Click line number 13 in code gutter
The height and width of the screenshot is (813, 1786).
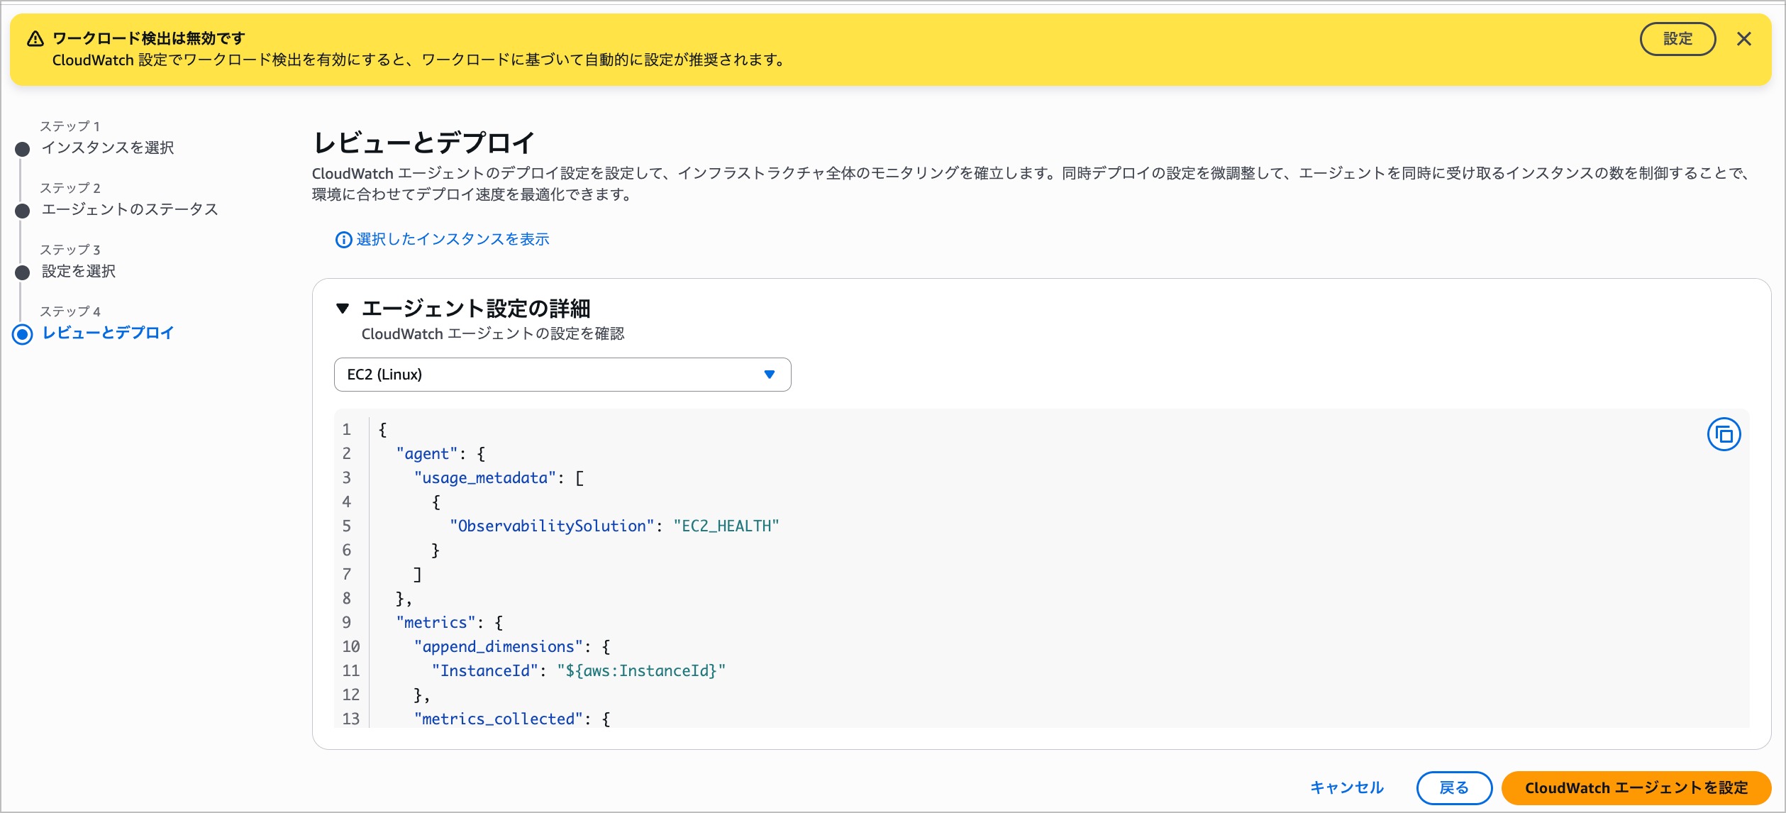pos(350,719)
